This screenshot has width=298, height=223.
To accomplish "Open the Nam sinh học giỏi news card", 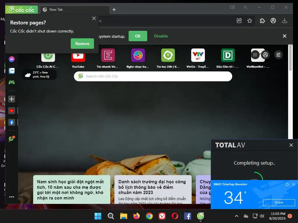I will [x=72, y=189].
